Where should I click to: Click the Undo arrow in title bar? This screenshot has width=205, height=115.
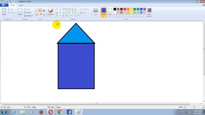[10, 2]
